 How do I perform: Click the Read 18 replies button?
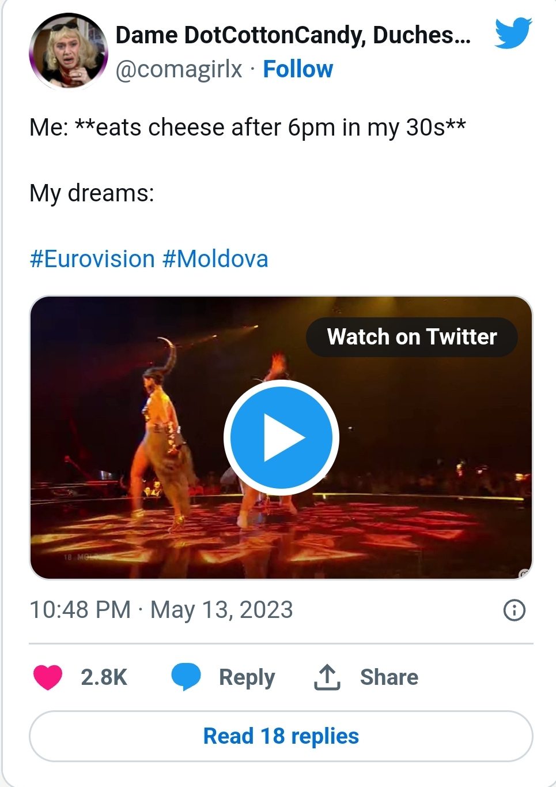coord(281,736)
